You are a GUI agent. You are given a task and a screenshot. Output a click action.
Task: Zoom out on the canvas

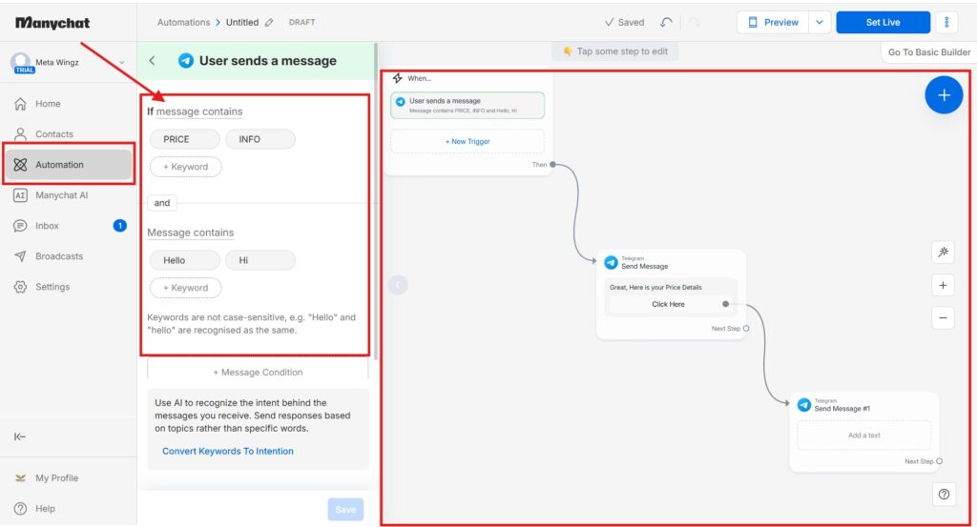click(943, 318)
